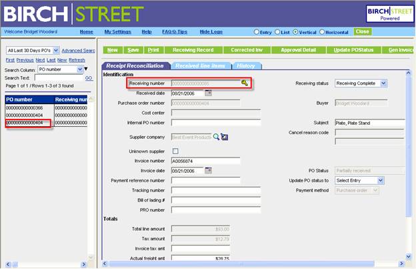
Task: Go to First record link
Action: (10, 60)
